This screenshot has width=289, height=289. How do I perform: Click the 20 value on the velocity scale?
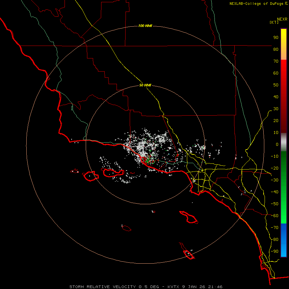pos(276,120)
